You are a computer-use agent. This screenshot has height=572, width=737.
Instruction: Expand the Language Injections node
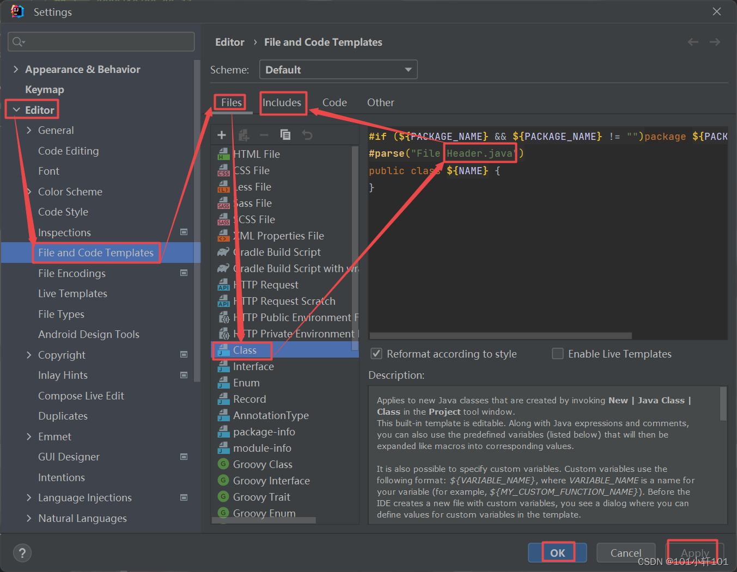[x=29, y=497]
